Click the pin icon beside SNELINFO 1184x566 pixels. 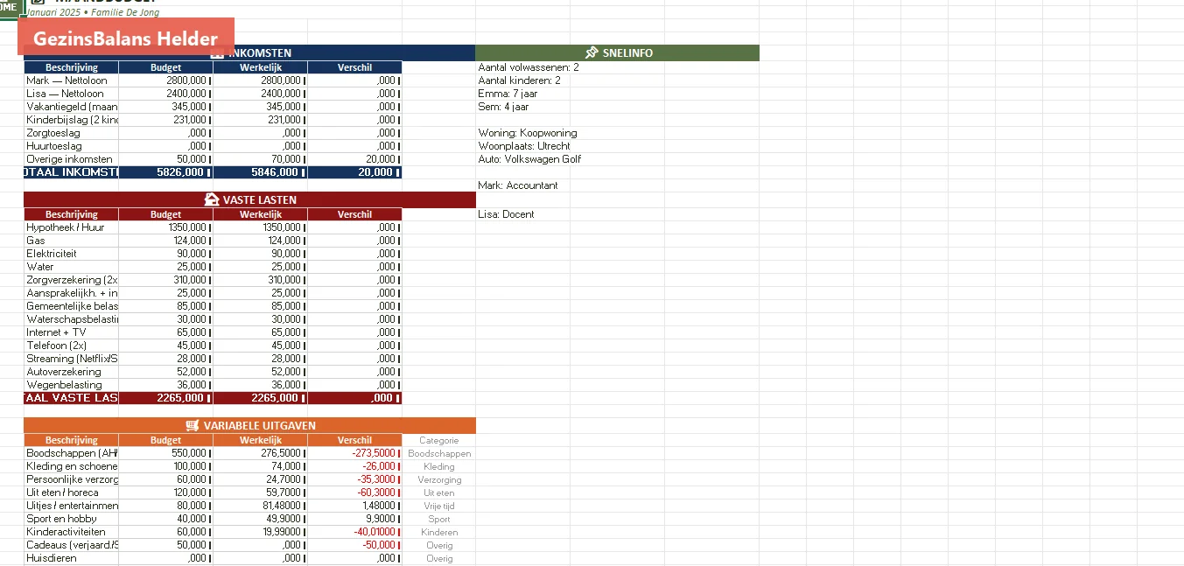tap(592, 52)
